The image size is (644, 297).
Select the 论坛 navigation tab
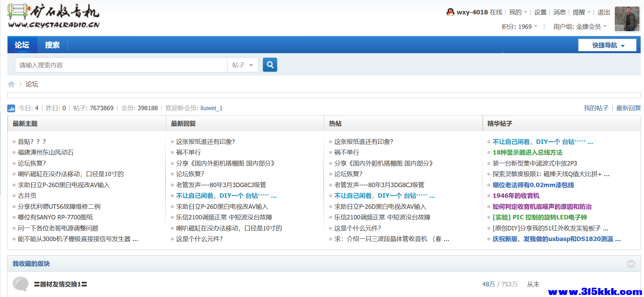point(22,45)
